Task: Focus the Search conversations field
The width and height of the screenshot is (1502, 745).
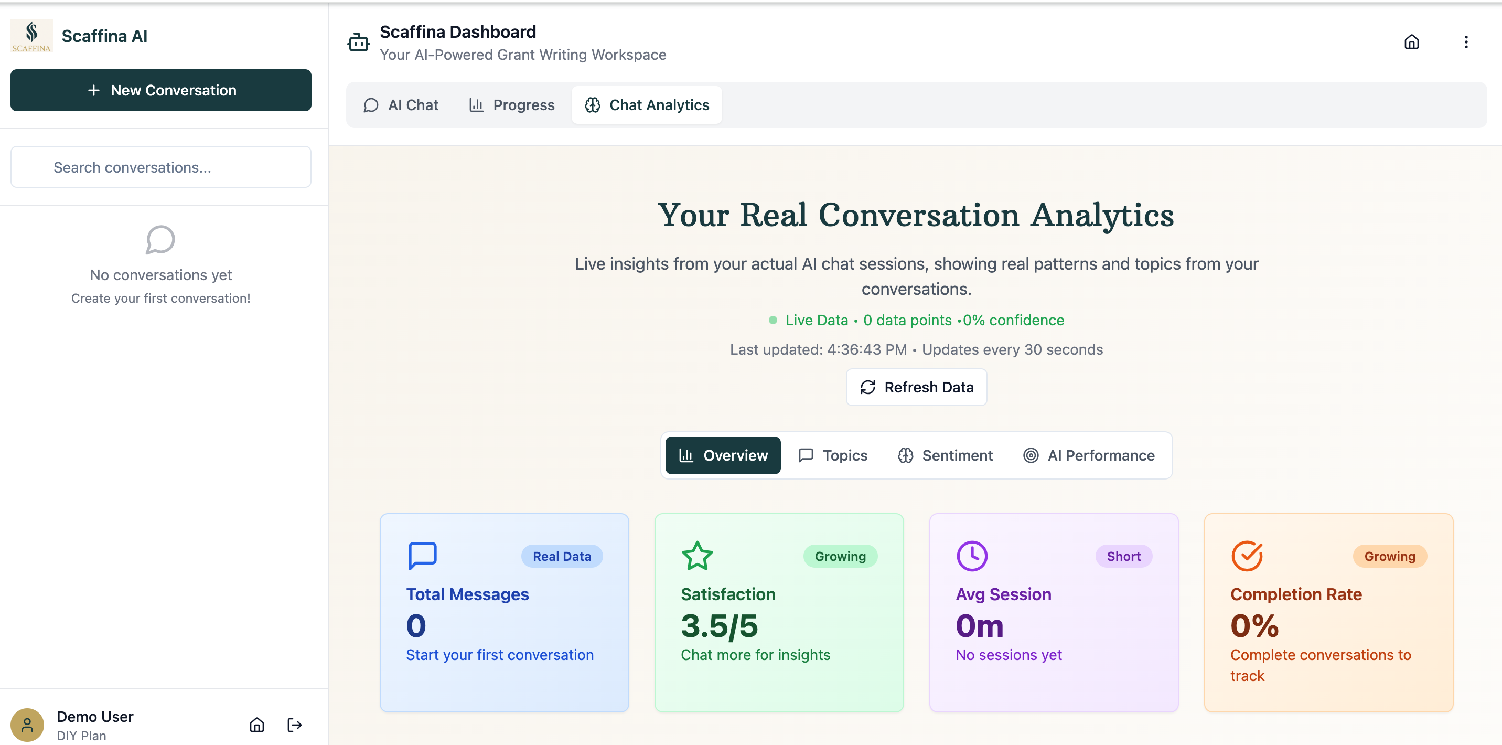Action: tap(161, 167)
